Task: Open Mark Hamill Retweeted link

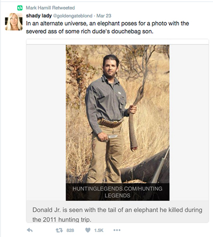Action: [x=50, y=8]
